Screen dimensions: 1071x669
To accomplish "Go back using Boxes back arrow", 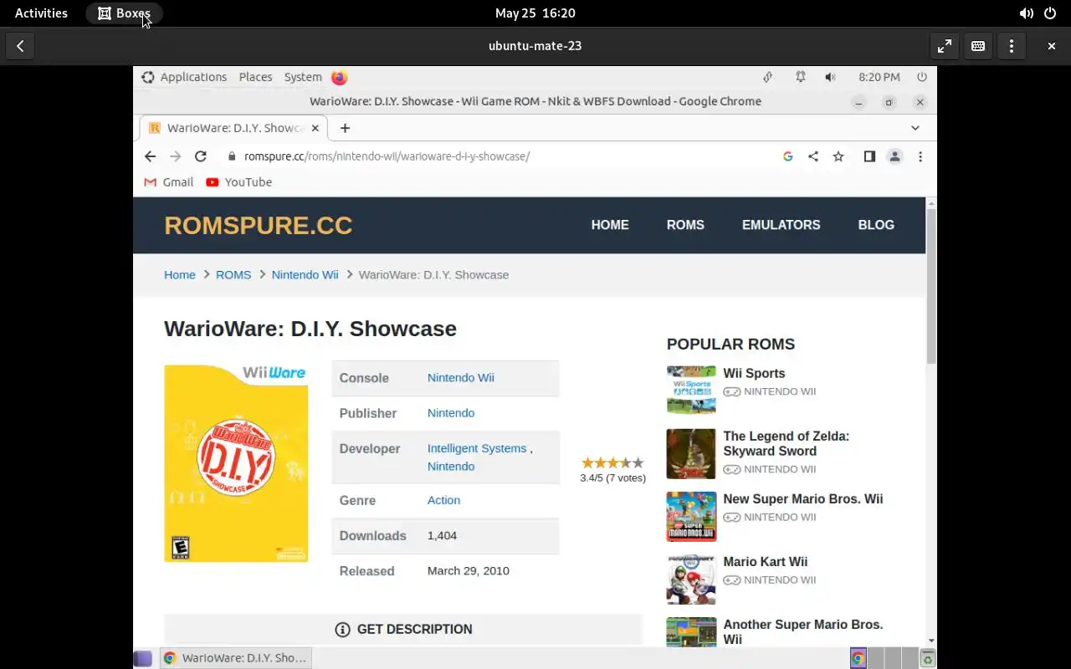I will pos(20,46).
